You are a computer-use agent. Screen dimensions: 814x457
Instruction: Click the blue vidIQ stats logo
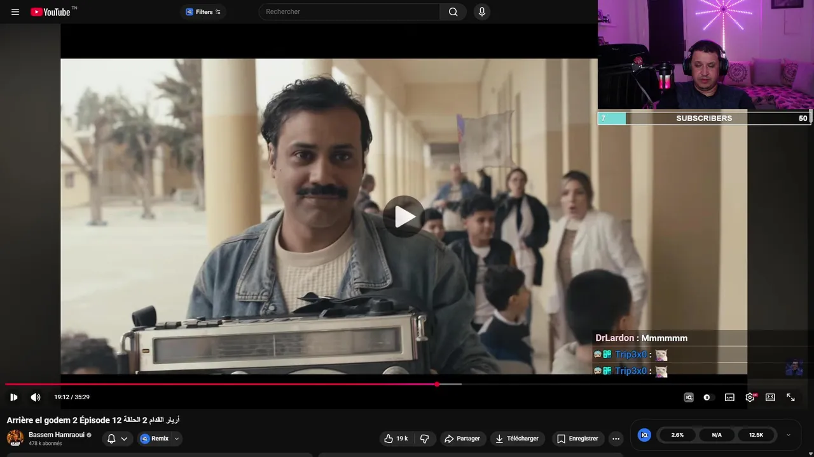[x=644, y=435]
